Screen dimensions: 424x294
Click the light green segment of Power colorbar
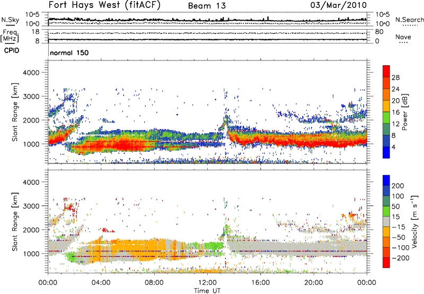pyautogui.click(x=386, y=118)
